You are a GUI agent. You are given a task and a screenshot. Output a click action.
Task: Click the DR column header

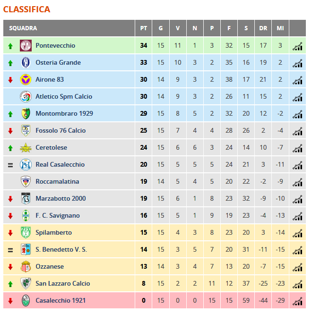263,28
